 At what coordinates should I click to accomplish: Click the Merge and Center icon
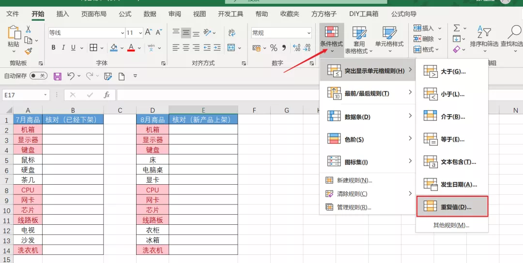[x=231, y=48]
